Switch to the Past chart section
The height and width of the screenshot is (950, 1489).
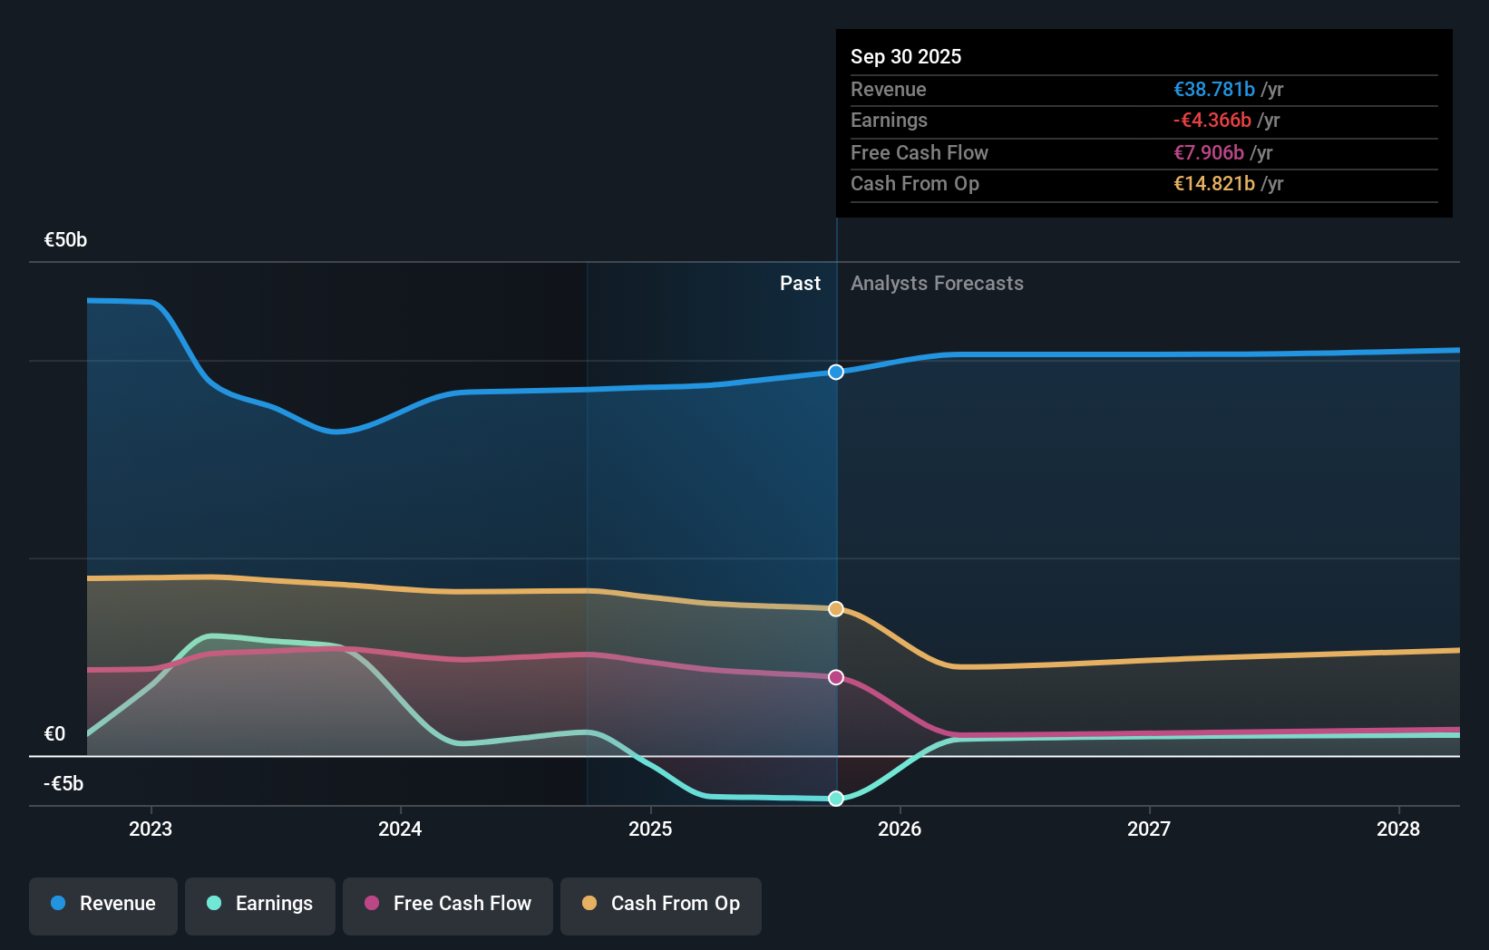pyautogui.click(x=800, y=283)
